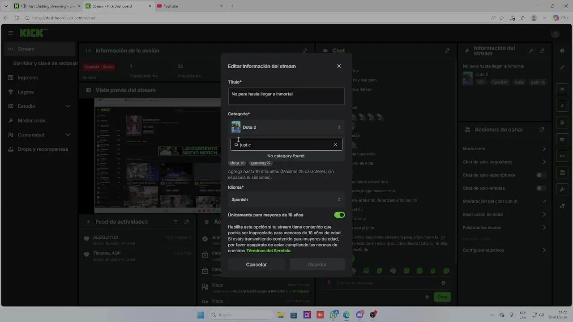Click the green Chat send button
The height and width of the screenshot is (322, 573).
(442, 297)
